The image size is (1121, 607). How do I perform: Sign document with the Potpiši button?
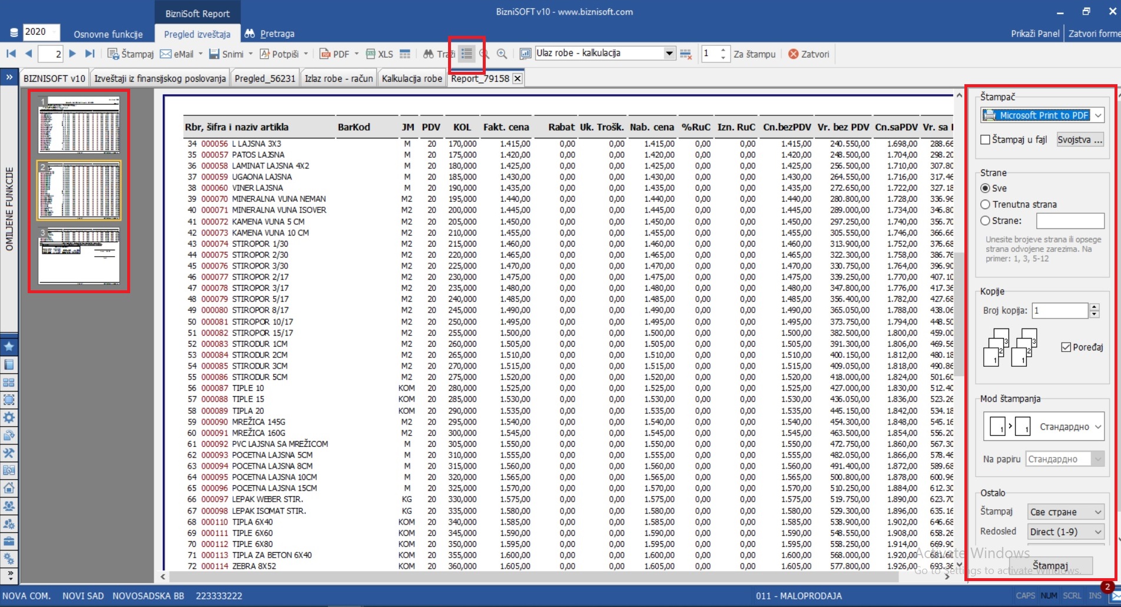(x=279, y=54)
